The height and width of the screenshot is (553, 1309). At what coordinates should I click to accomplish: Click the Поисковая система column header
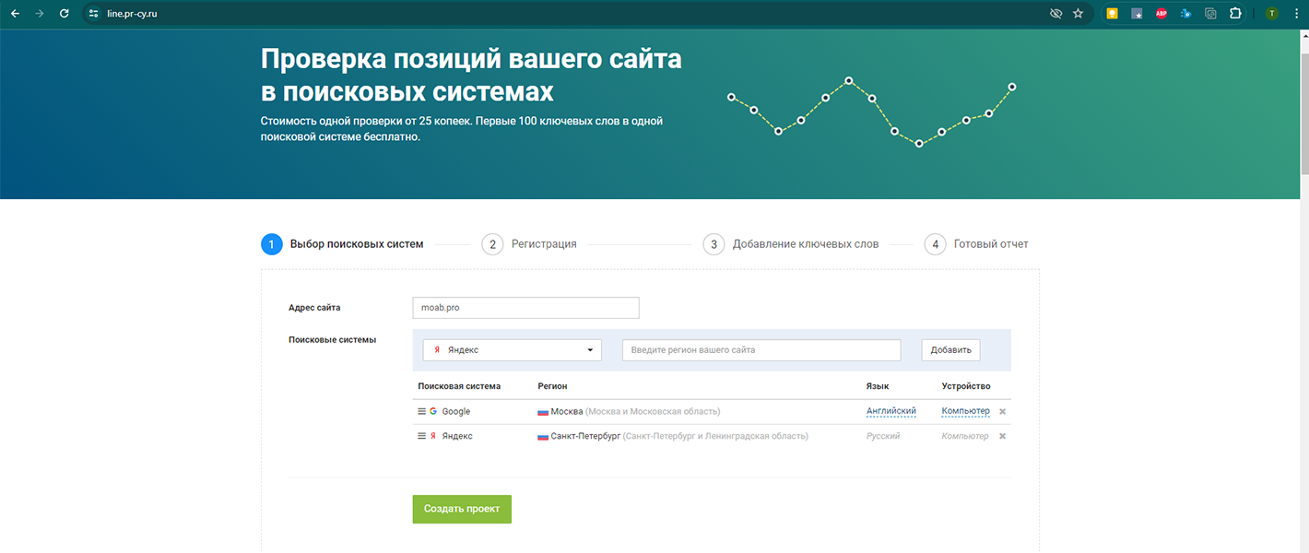459,386
